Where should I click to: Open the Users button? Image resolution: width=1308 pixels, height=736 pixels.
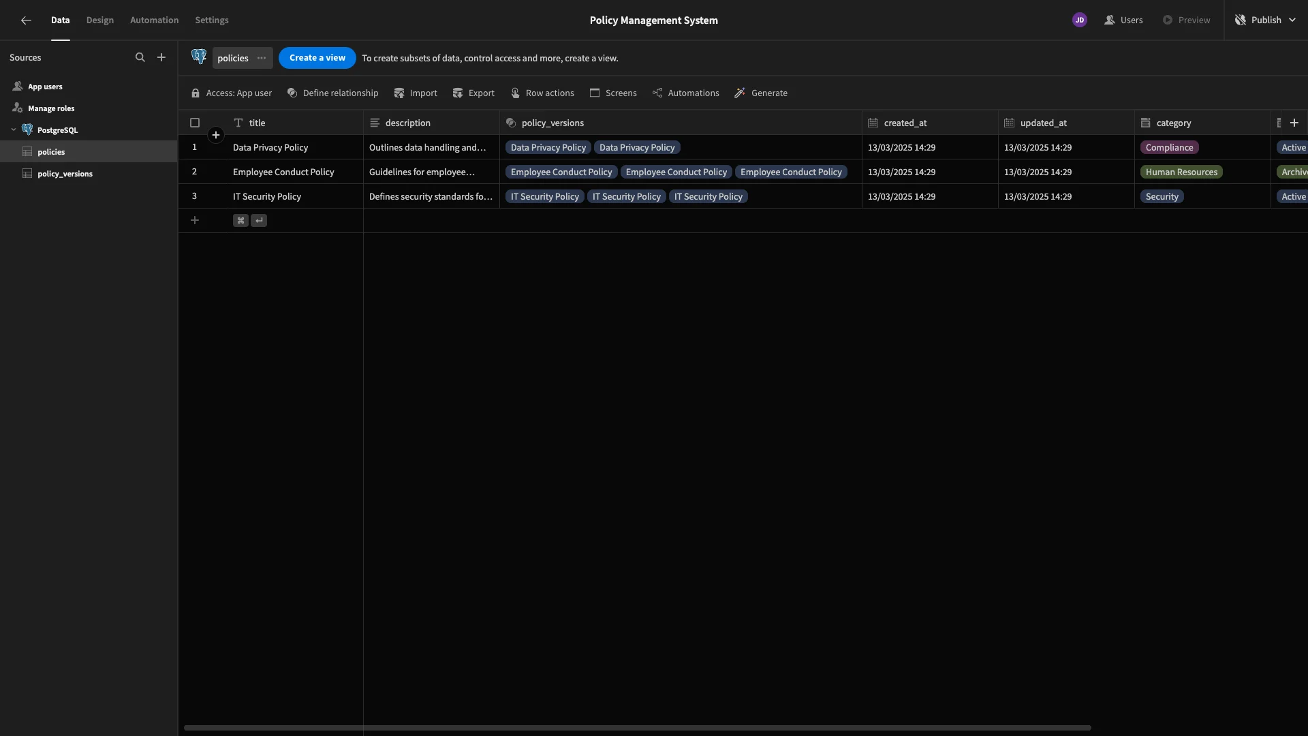[1123, 20]
